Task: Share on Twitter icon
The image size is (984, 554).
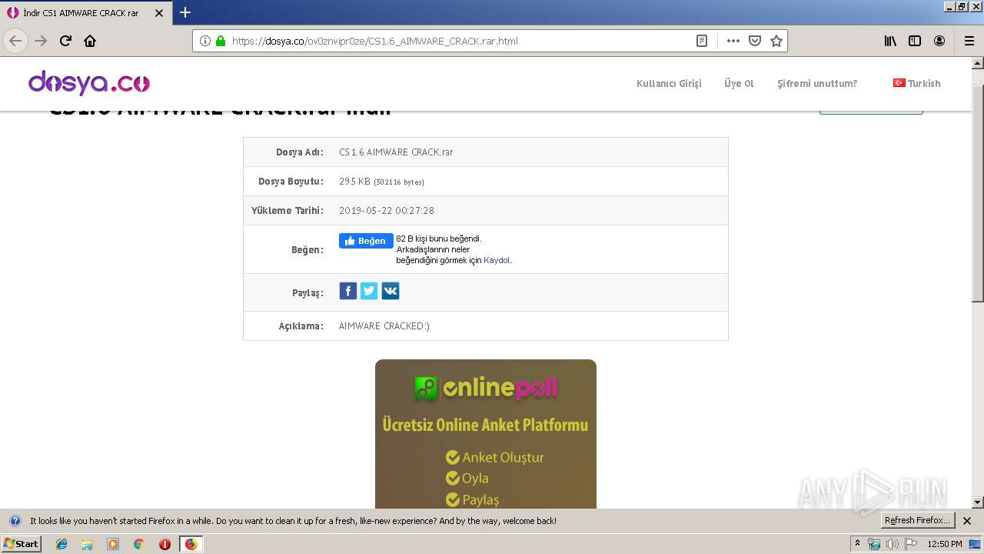Action: pos(369,291)
